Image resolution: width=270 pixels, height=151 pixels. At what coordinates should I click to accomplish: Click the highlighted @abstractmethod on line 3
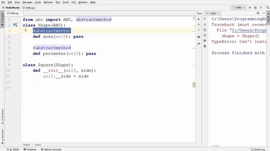52,31
